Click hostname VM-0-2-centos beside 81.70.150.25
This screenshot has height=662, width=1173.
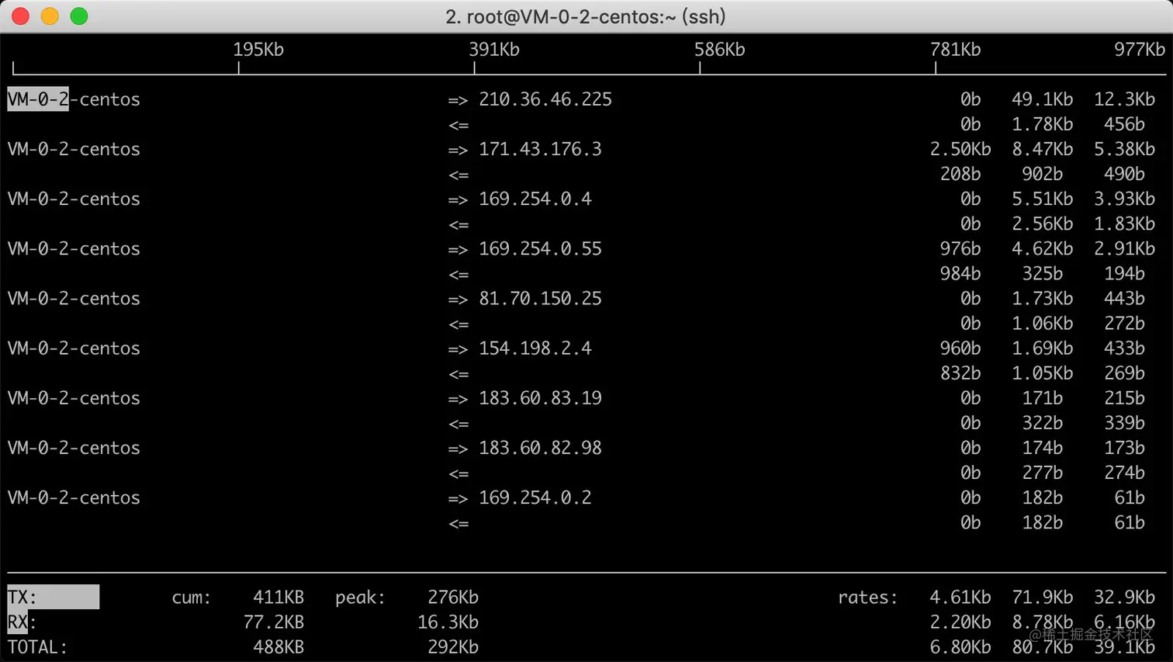tap(74, 298)
